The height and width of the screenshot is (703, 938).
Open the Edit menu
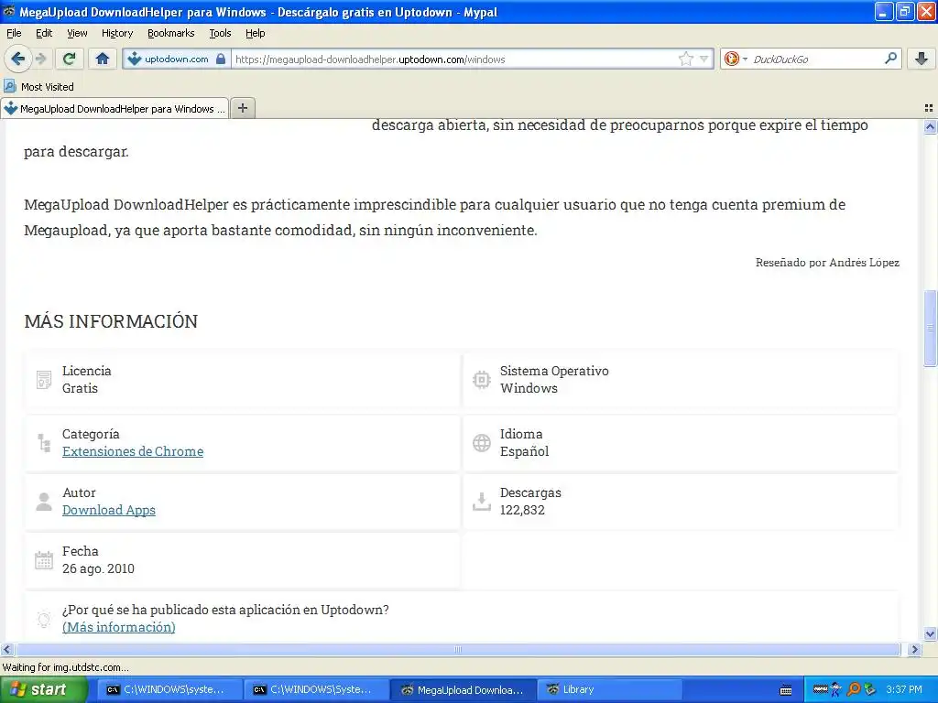click(44, 33)
